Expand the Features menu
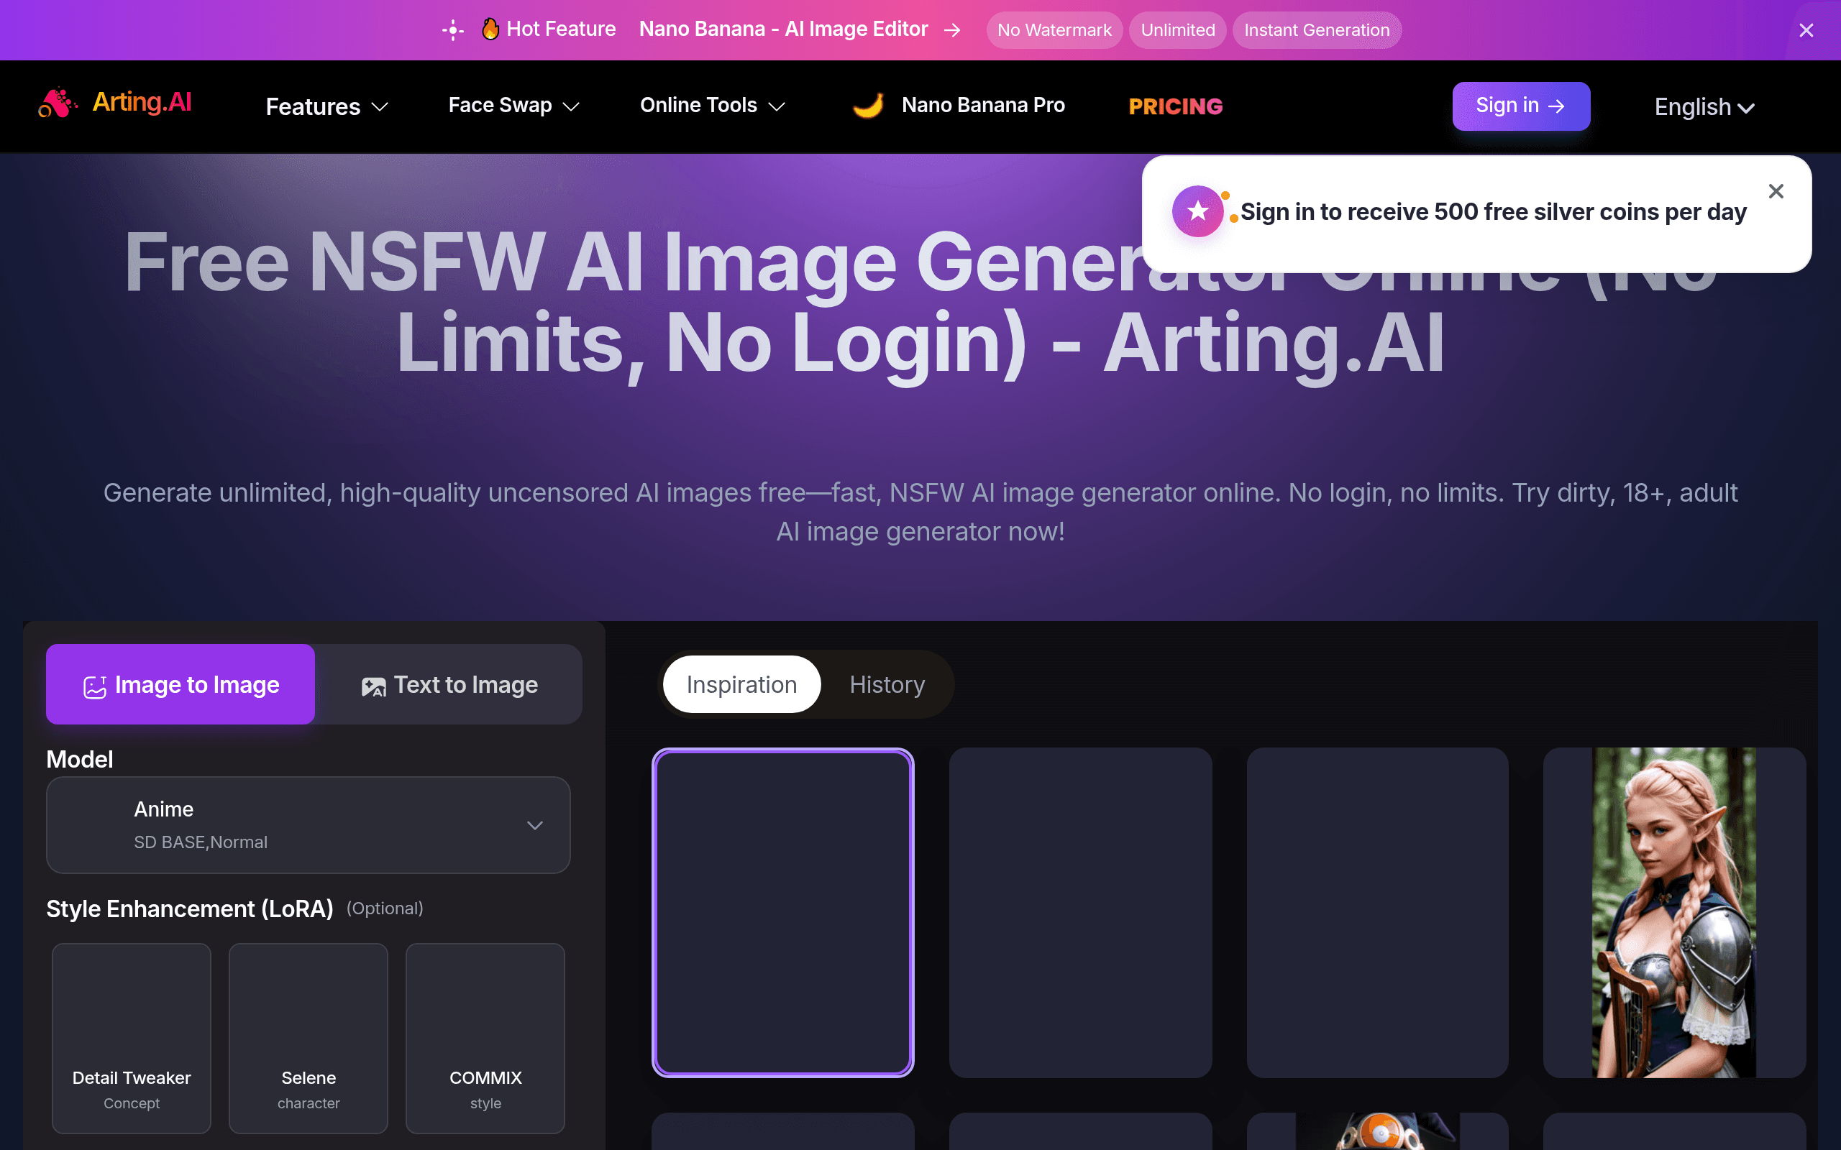Image resolution: width=1841 pixels, height=1150 pixels. pyautogui.click(x=327, y=106)
